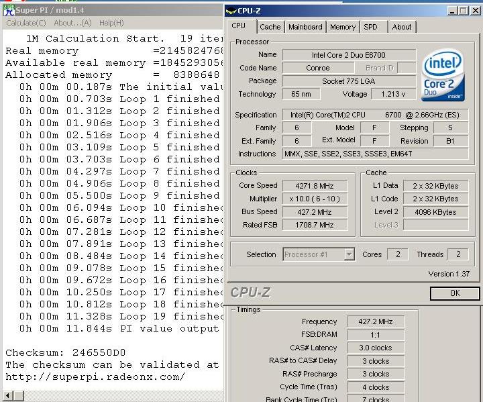Click the Technology value 65 nm
The image size is (483, 402).
click(x=301, y=94)
